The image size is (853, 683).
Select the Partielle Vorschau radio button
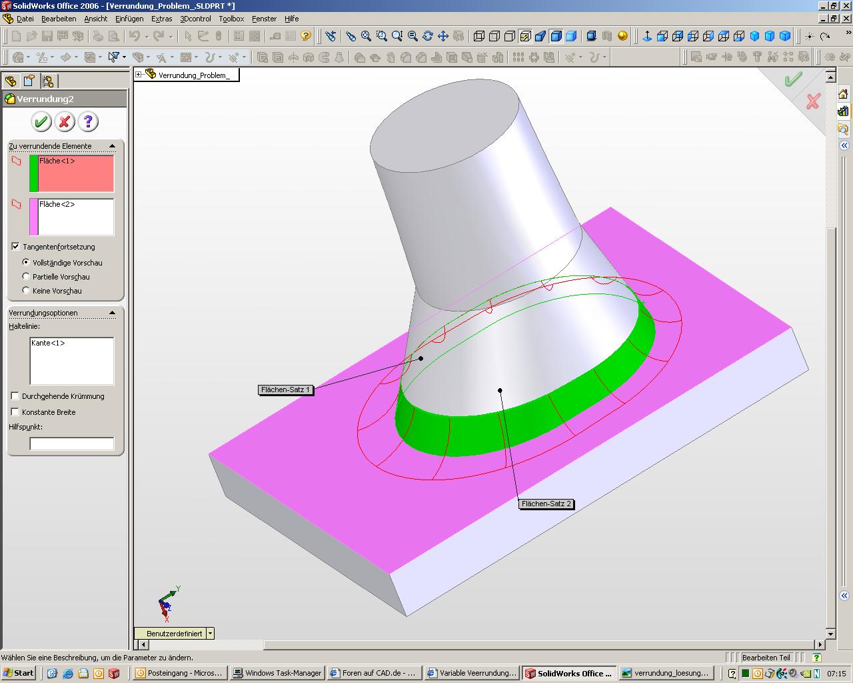[x=27, y=277]
